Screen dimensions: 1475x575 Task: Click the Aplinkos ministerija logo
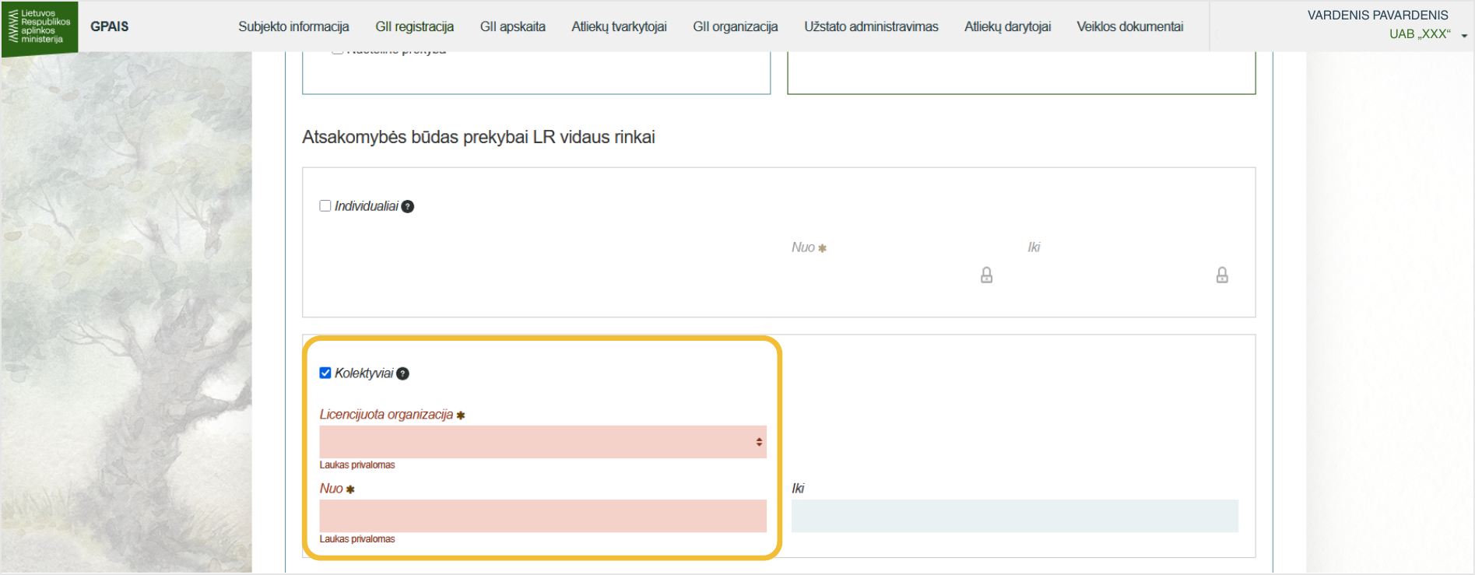click(x=40, y=28)
